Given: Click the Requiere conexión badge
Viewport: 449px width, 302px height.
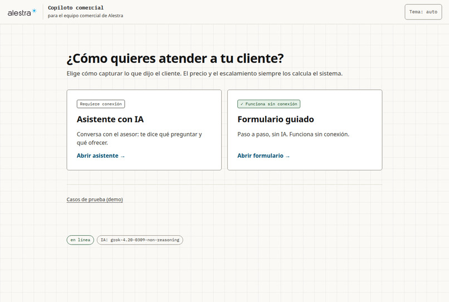Looking at the screenshot, I should point(101,104).
